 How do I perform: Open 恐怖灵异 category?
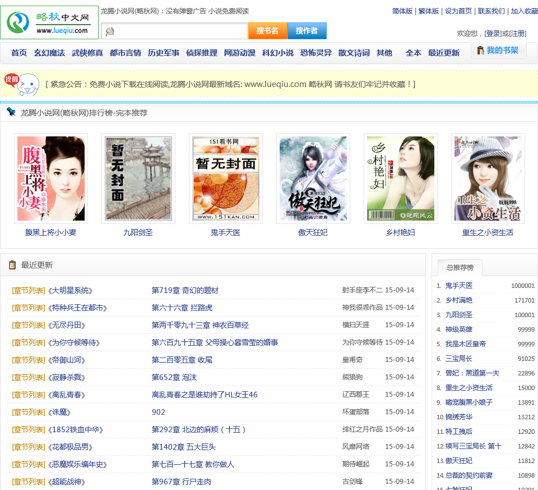316,53
